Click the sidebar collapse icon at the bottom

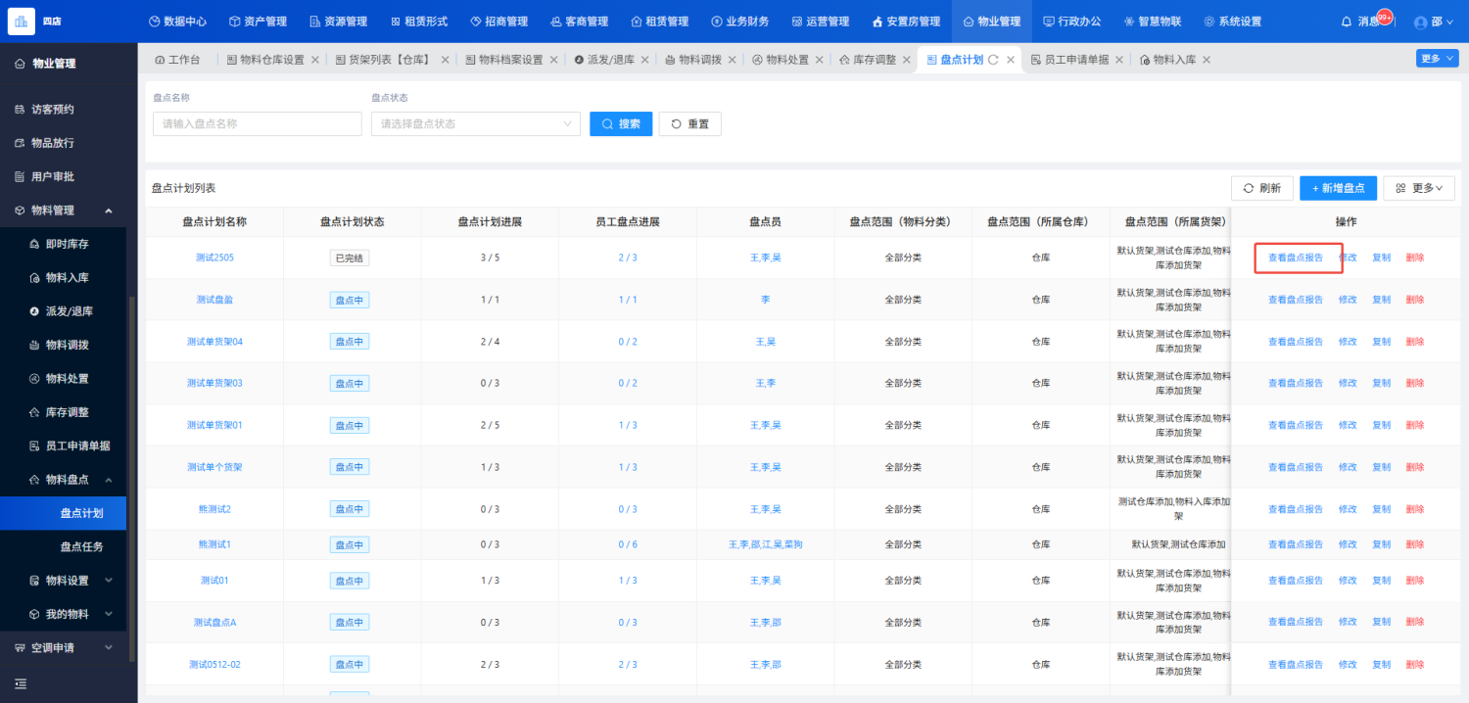(x=21, y=683)
